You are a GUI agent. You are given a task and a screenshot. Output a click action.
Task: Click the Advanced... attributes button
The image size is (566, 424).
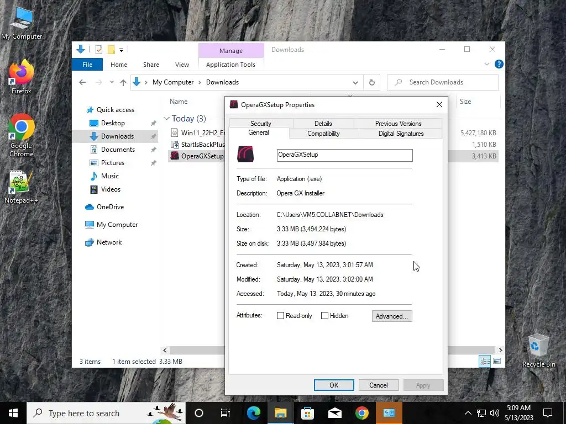(x=392, y=316)
